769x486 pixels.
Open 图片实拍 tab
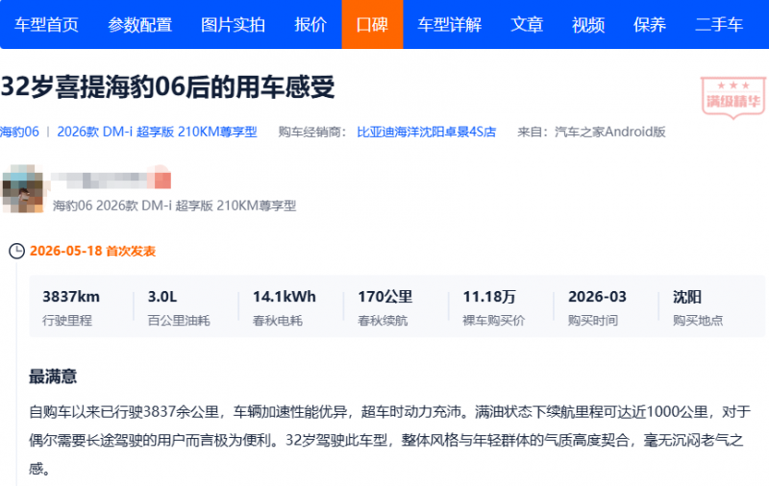(x=233, y=25)
